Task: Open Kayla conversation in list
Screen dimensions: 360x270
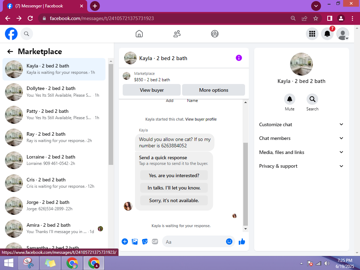Action: coord(54,69)
